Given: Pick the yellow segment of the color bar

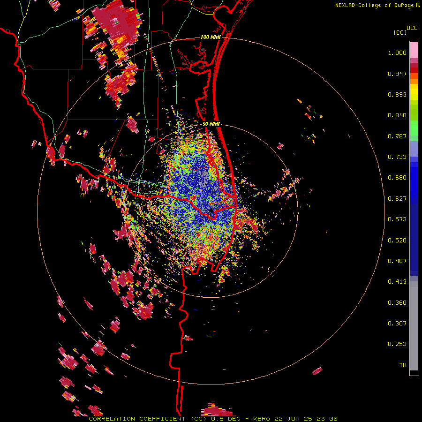Looking at the screenshot, I should pos(414,92).
